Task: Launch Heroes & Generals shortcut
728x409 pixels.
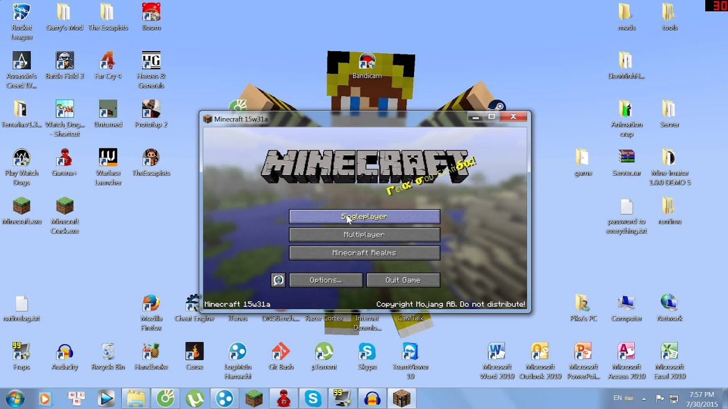Action: (151, 70)
